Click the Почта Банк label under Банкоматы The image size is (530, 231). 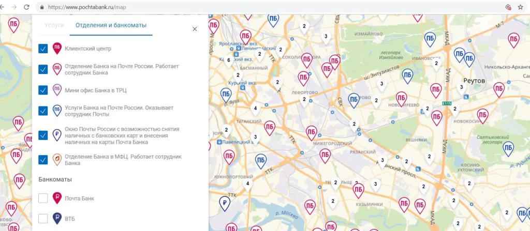coord(79,198)
